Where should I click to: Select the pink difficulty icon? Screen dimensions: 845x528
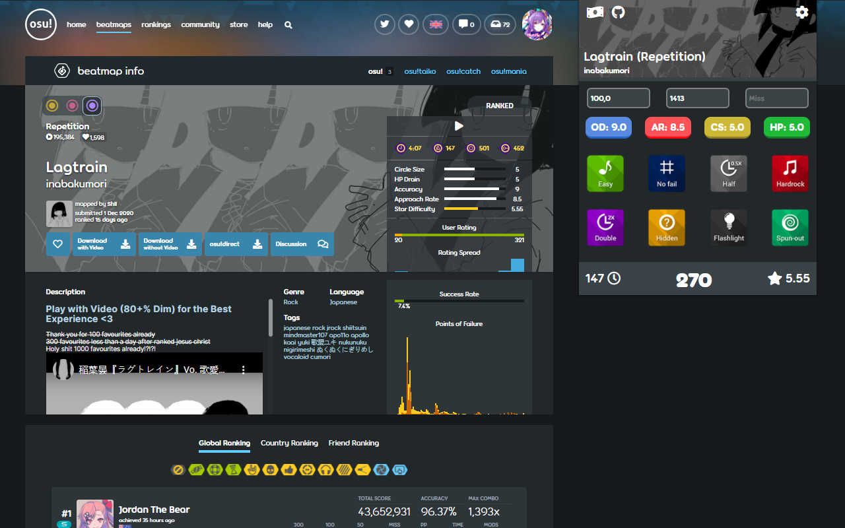tap(73, 106)
